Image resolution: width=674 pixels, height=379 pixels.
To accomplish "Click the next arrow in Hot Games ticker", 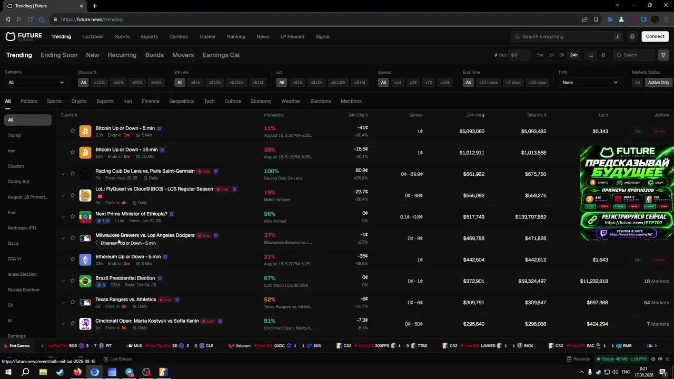I will 656,346.
